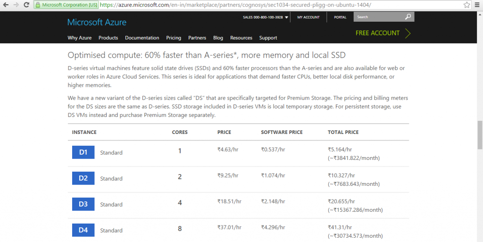The height and width of the screenshot is (242, 483).
Task: Click the browser forward arrow
Action: (x=17, y=5)
